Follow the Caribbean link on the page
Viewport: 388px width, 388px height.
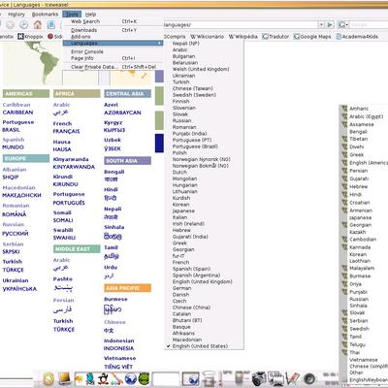[16, 105]
